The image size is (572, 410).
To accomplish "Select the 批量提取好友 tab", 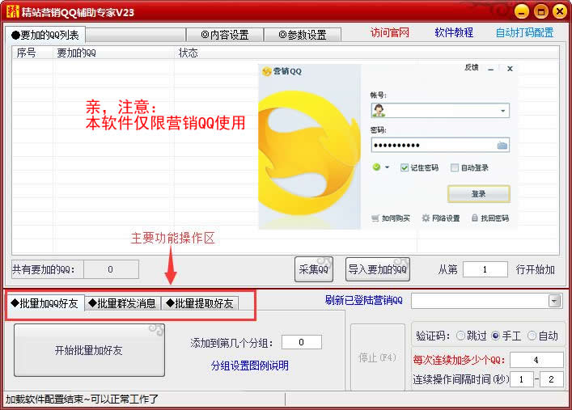I will click(200, 303).
